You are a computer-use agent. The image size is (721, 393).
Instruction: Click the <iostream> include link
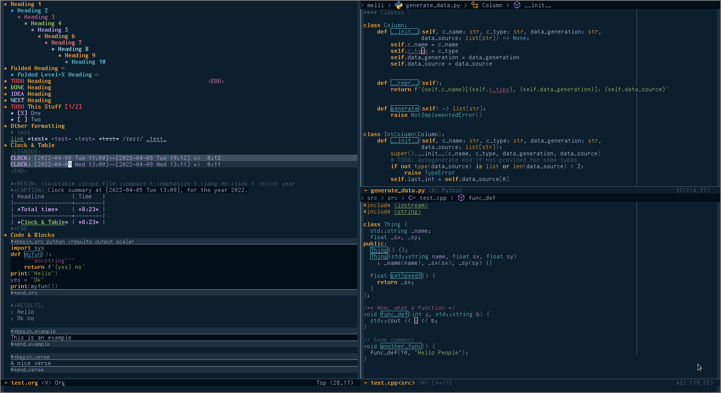coord(411,205)
